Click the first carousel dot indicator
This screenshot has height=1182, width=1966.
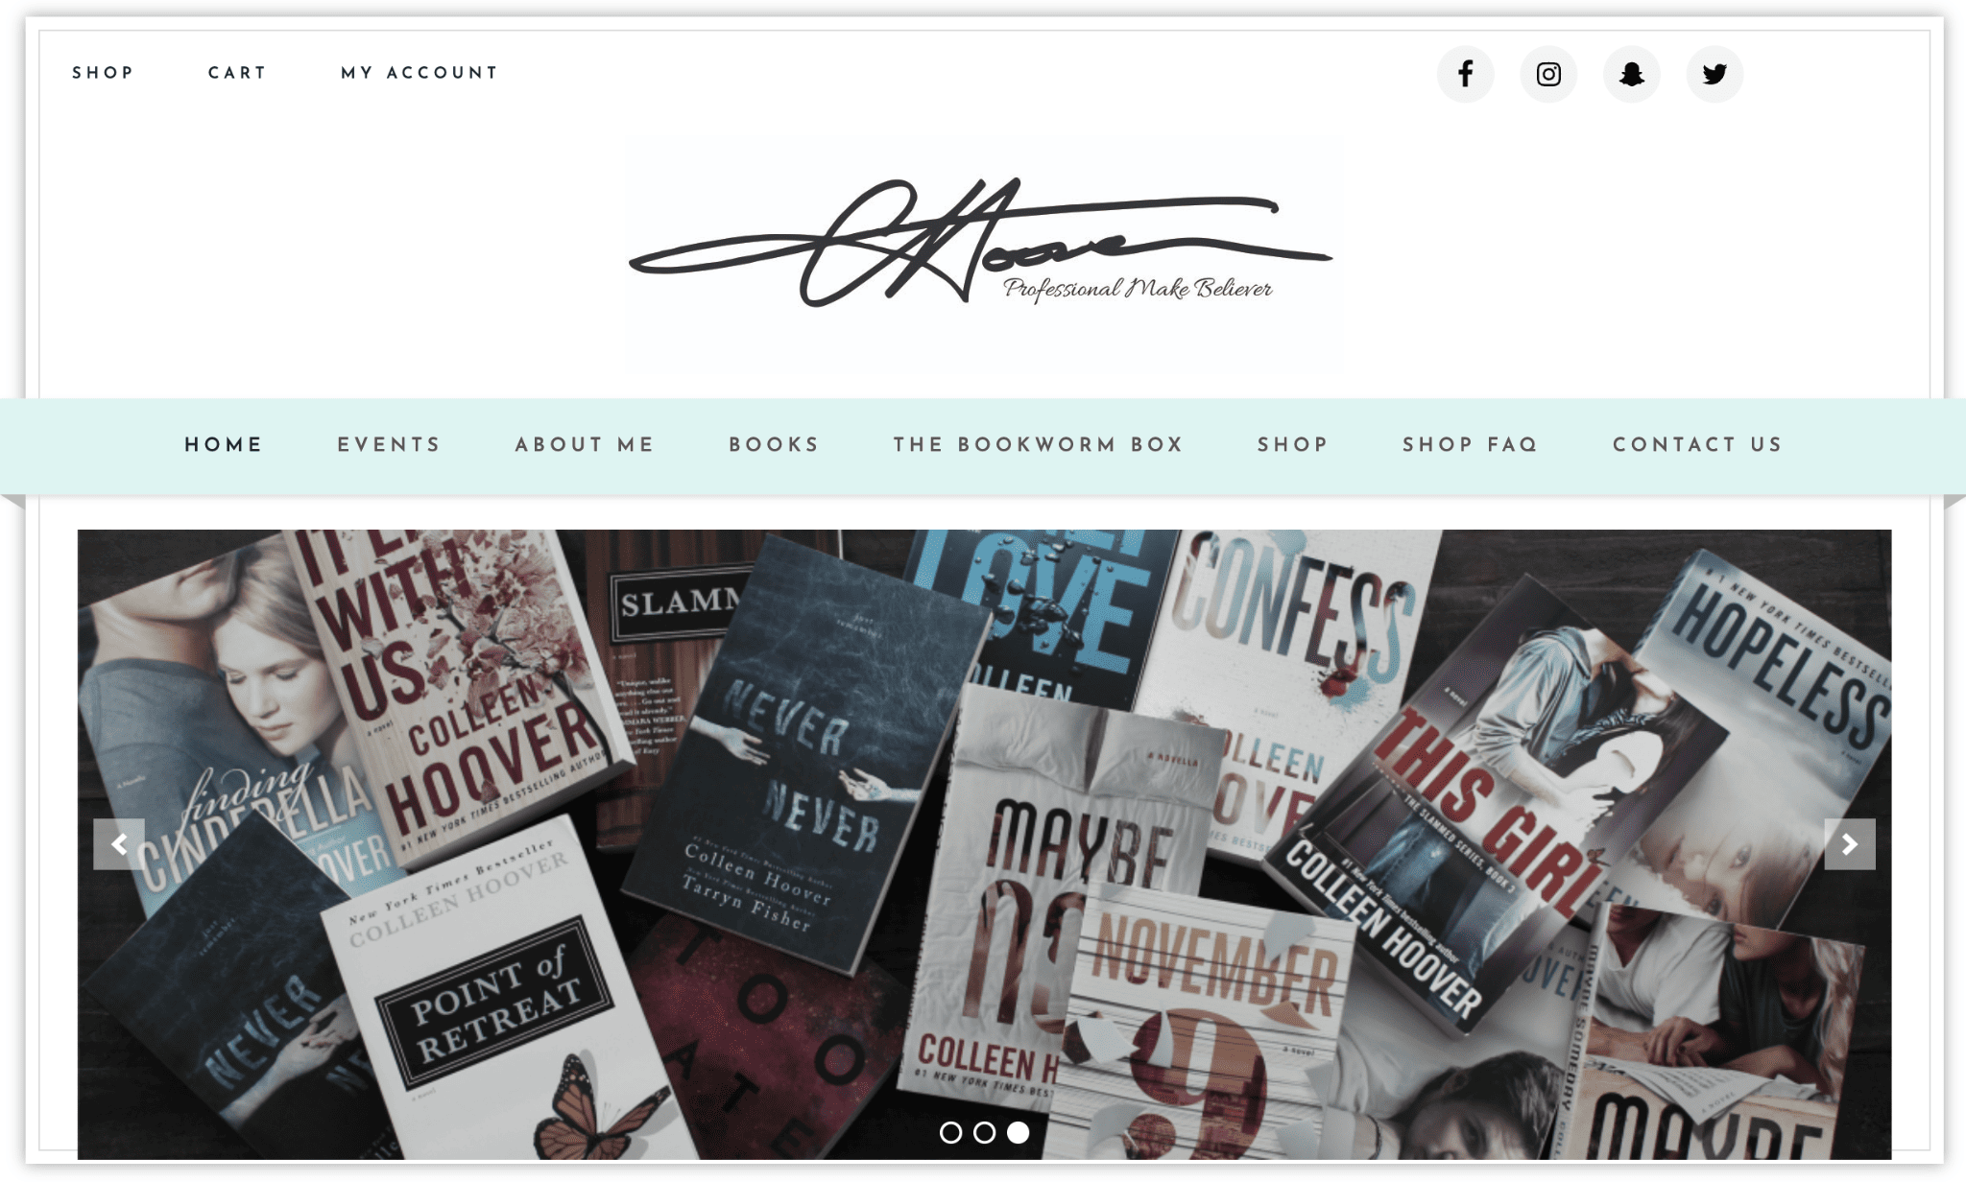tap(949, 1131)
